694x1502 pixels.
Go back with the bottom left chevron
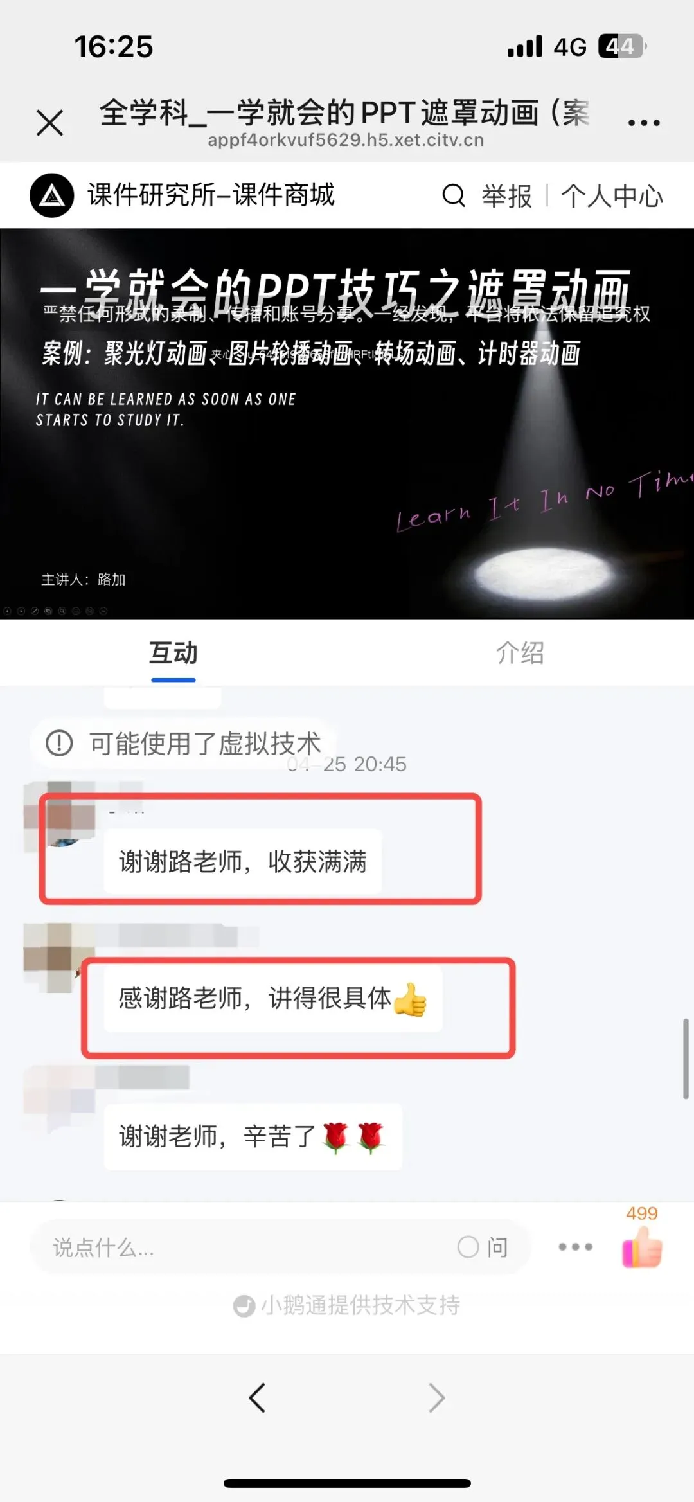(x=258, y=1397)
